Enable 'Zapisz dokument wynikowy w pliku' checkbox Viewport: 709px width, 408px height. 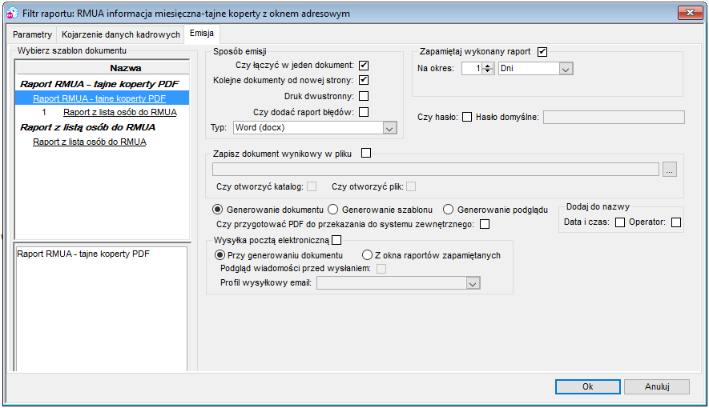[366, 153]
